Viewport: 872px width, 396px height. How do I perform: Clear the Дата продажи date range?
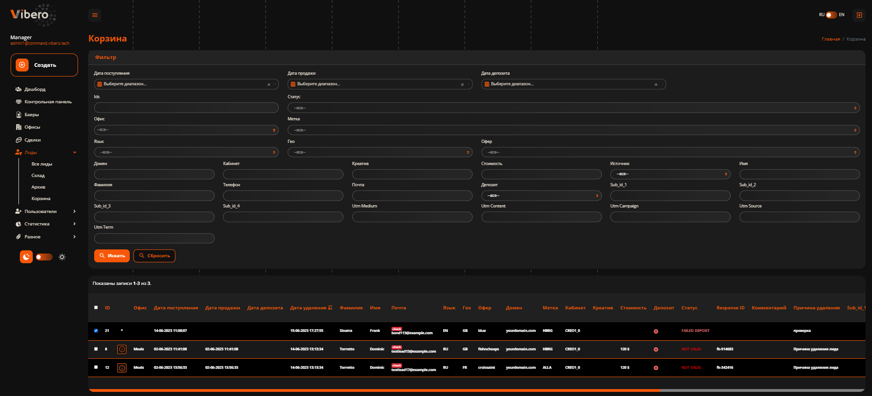[462, 84]
